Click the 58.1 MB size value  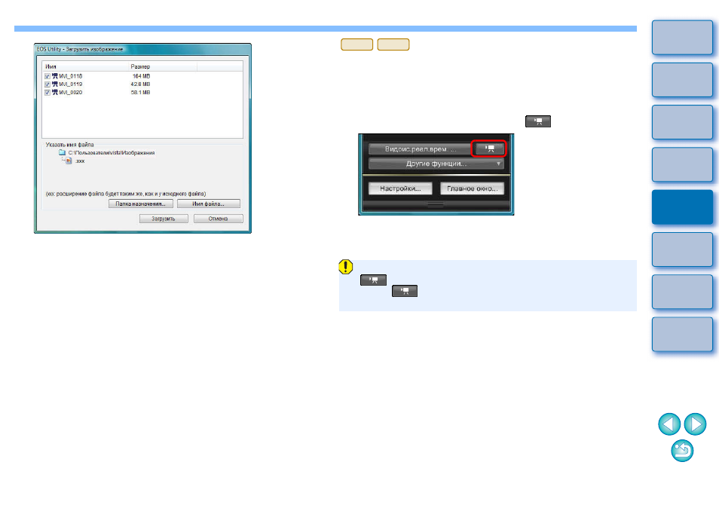tap(140, 93)
